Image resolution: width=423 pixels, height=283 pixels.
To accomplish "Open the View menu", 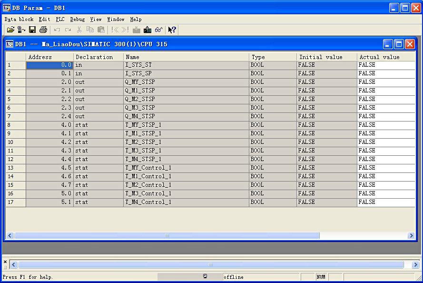I will (x=96, y=19).
